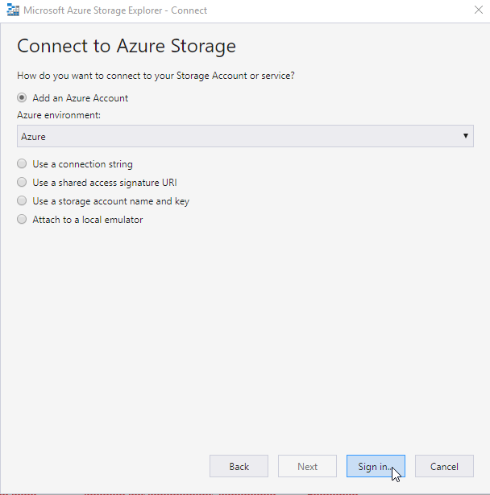
Task: Close the Connect dialog window
Action: pyautogui.click(x=471, y=10)
